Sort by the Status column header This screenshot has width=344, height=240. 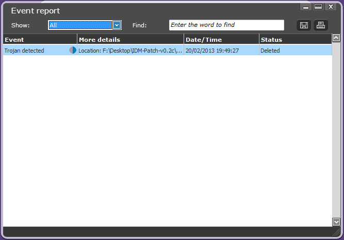pyautogui.click(x=296, y=40)
